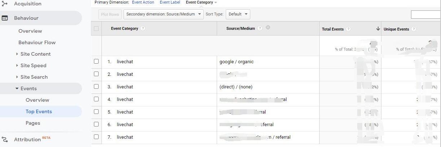Image resolution: width=441 pixels, height=147 pixels.
Task: Click the Total Events sort arrow
Action: (x=378, y=29)
